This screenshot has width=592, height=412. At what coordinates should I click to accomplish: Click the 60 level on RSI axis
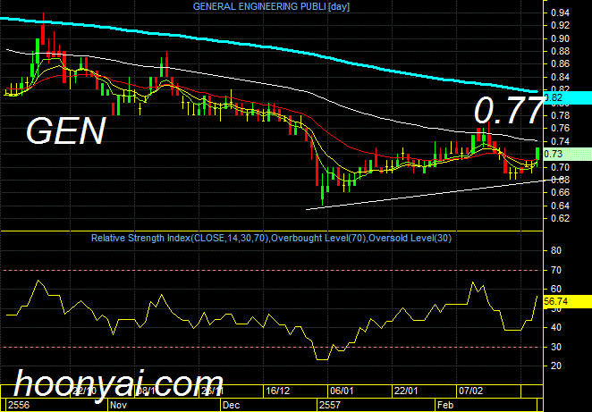coord(555,289)
